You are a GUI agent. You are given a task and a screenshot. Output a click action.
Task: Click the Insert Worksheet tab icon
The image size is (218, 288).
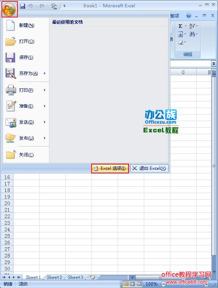[x=93, y=277]
